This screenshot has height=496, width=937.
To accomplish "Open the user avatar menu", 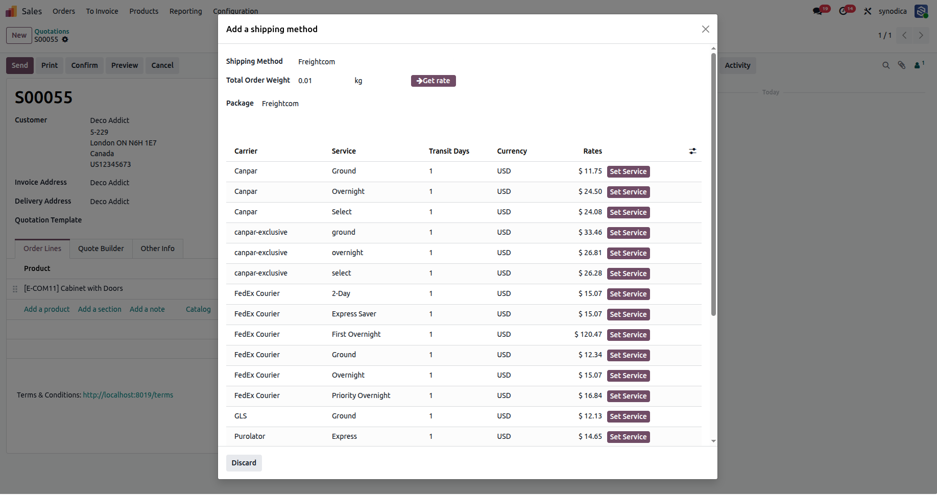I will [x=921, y=11].
